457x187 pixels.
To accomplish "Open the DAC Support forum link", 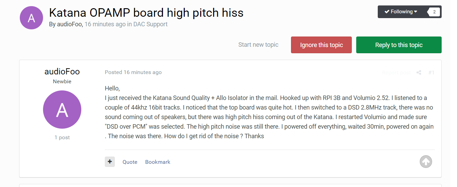I will (150, 24).
